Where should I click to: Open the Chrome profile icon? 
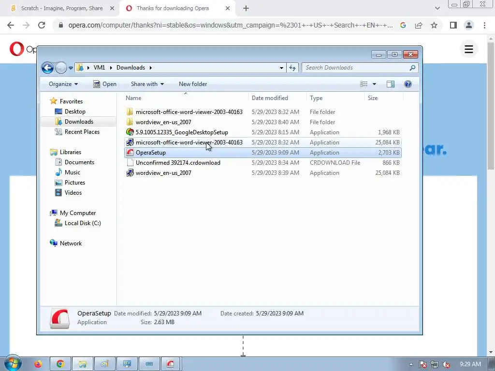pos(469,25)
